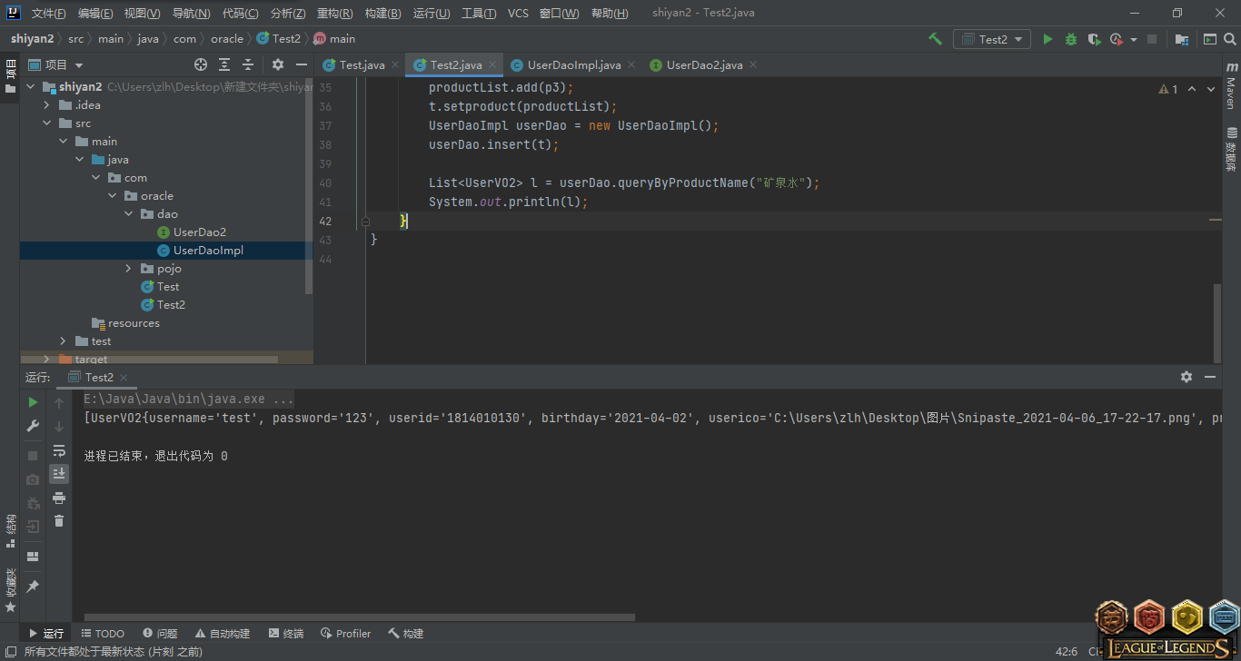Run Test2 with coverage shield icon

coord(1094,39)
